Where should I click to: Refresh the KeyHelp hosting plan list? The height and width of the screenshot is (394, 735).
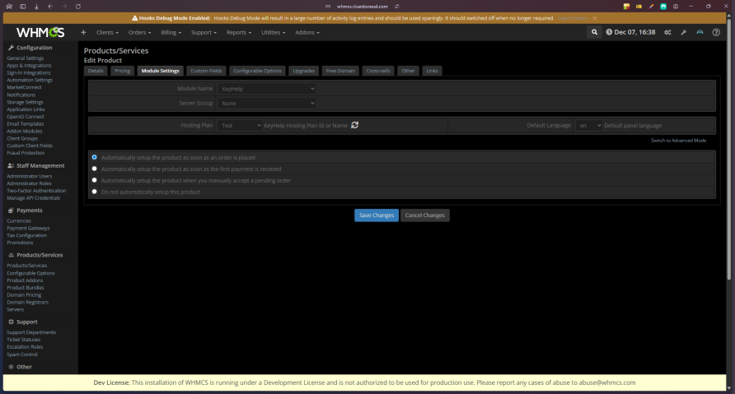coord(355,125)
